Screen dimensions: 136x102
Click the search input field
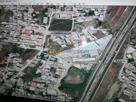[x=4, y=4]
